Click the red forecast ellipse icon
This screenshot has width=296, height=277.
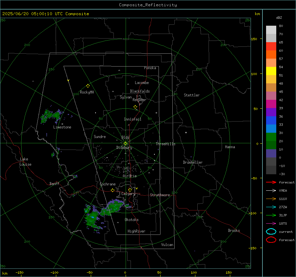tap(271, 240)
